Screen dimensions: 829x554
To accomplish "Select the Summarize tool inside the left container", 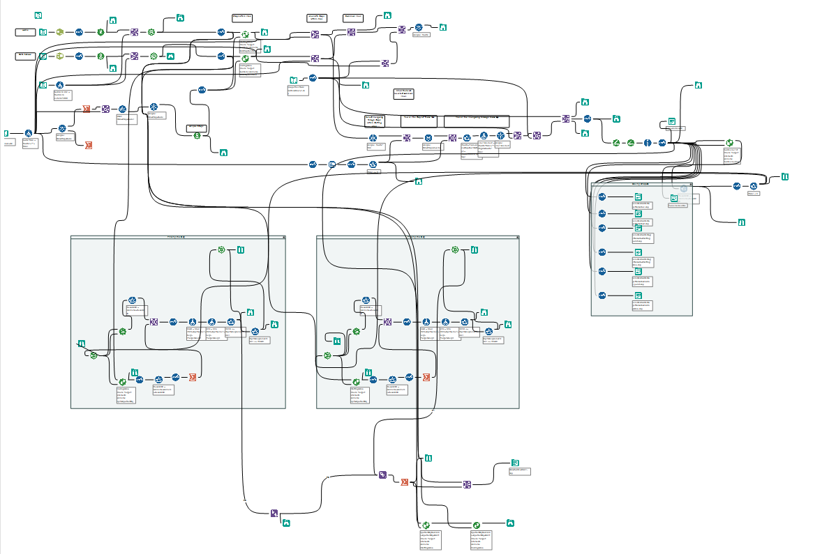I will (x=193, y=377).
